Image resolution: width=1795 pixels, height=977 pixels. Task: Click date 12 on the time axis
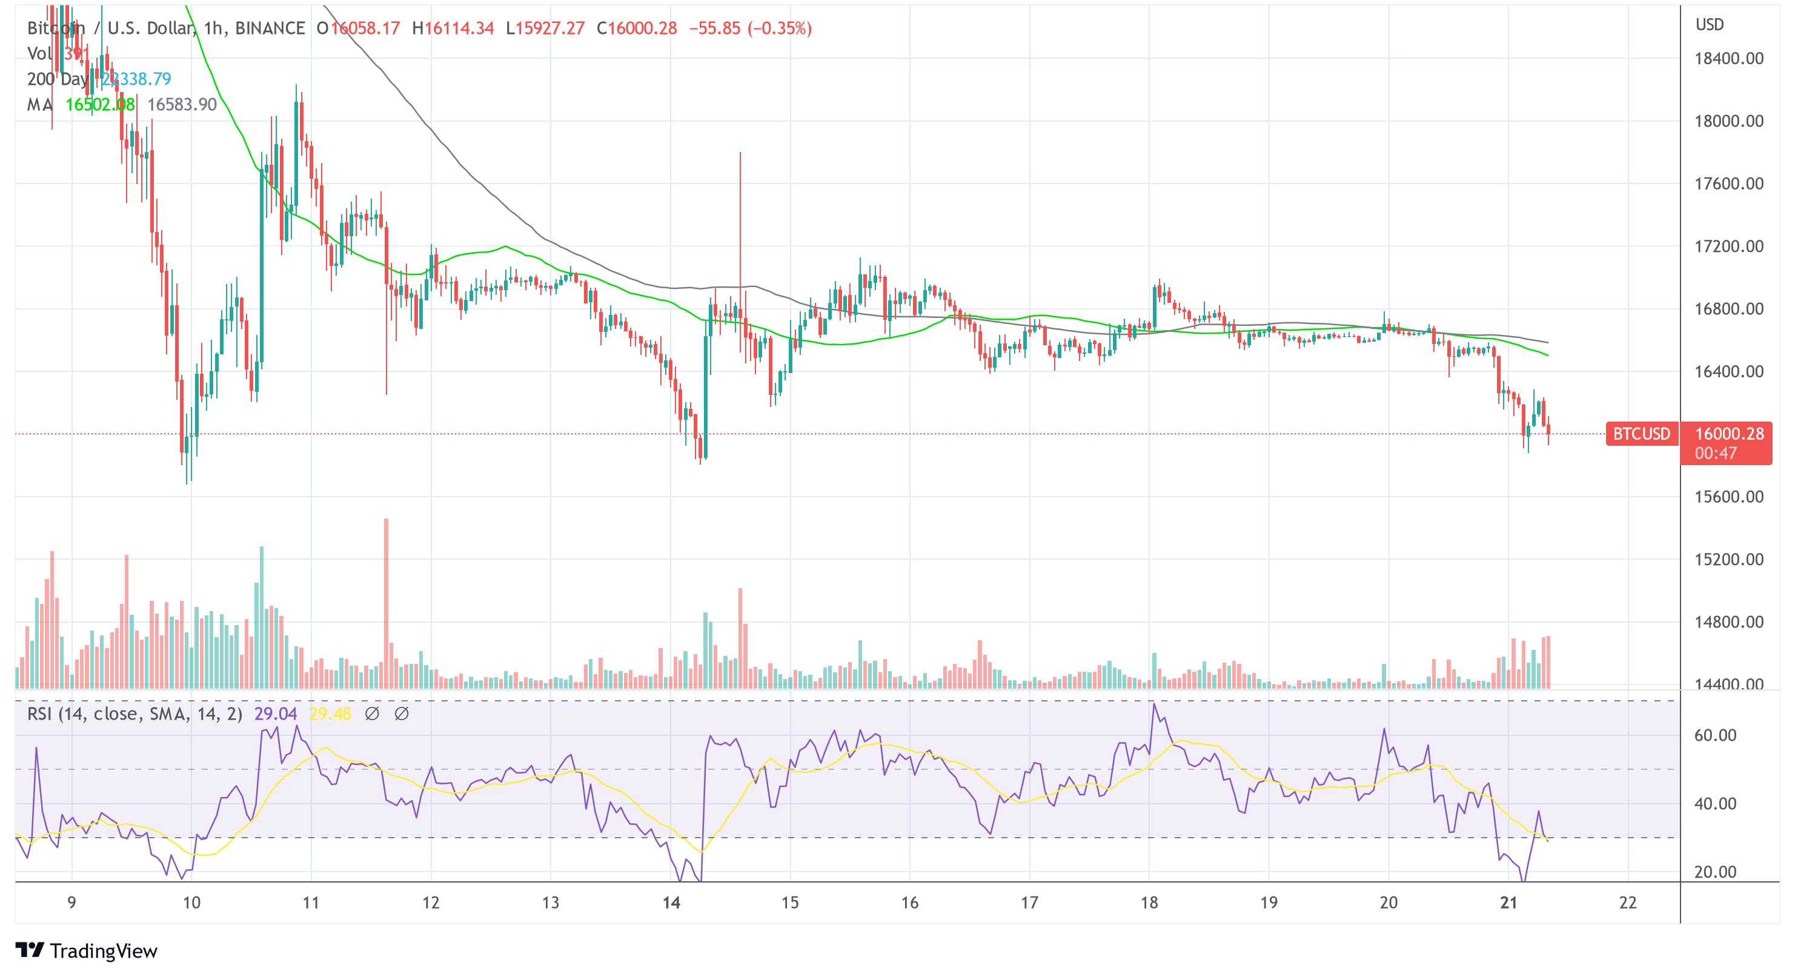click(431, 902)
